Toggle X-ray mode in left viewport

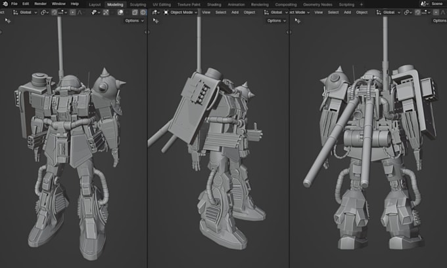pos(135,12)
